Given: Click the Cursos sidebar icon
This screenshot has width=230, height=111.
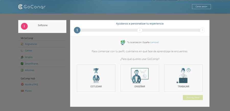Looking at the screenshot, I should click(x=22, y=50).
